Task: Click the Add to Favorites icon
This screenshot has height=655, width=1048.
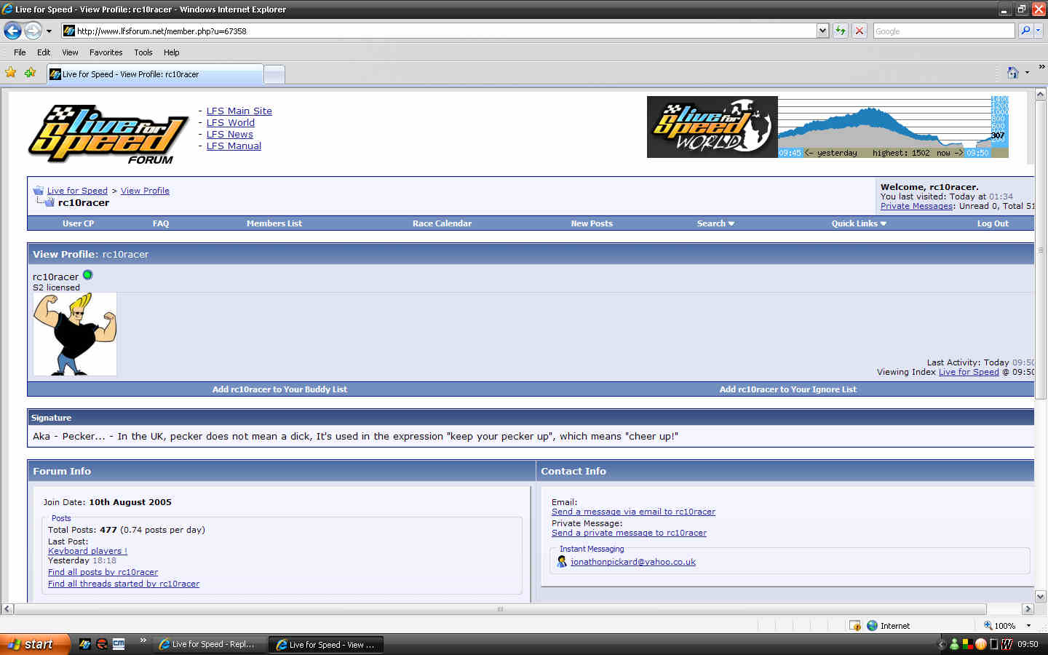Action: click(x=30, y=72)
